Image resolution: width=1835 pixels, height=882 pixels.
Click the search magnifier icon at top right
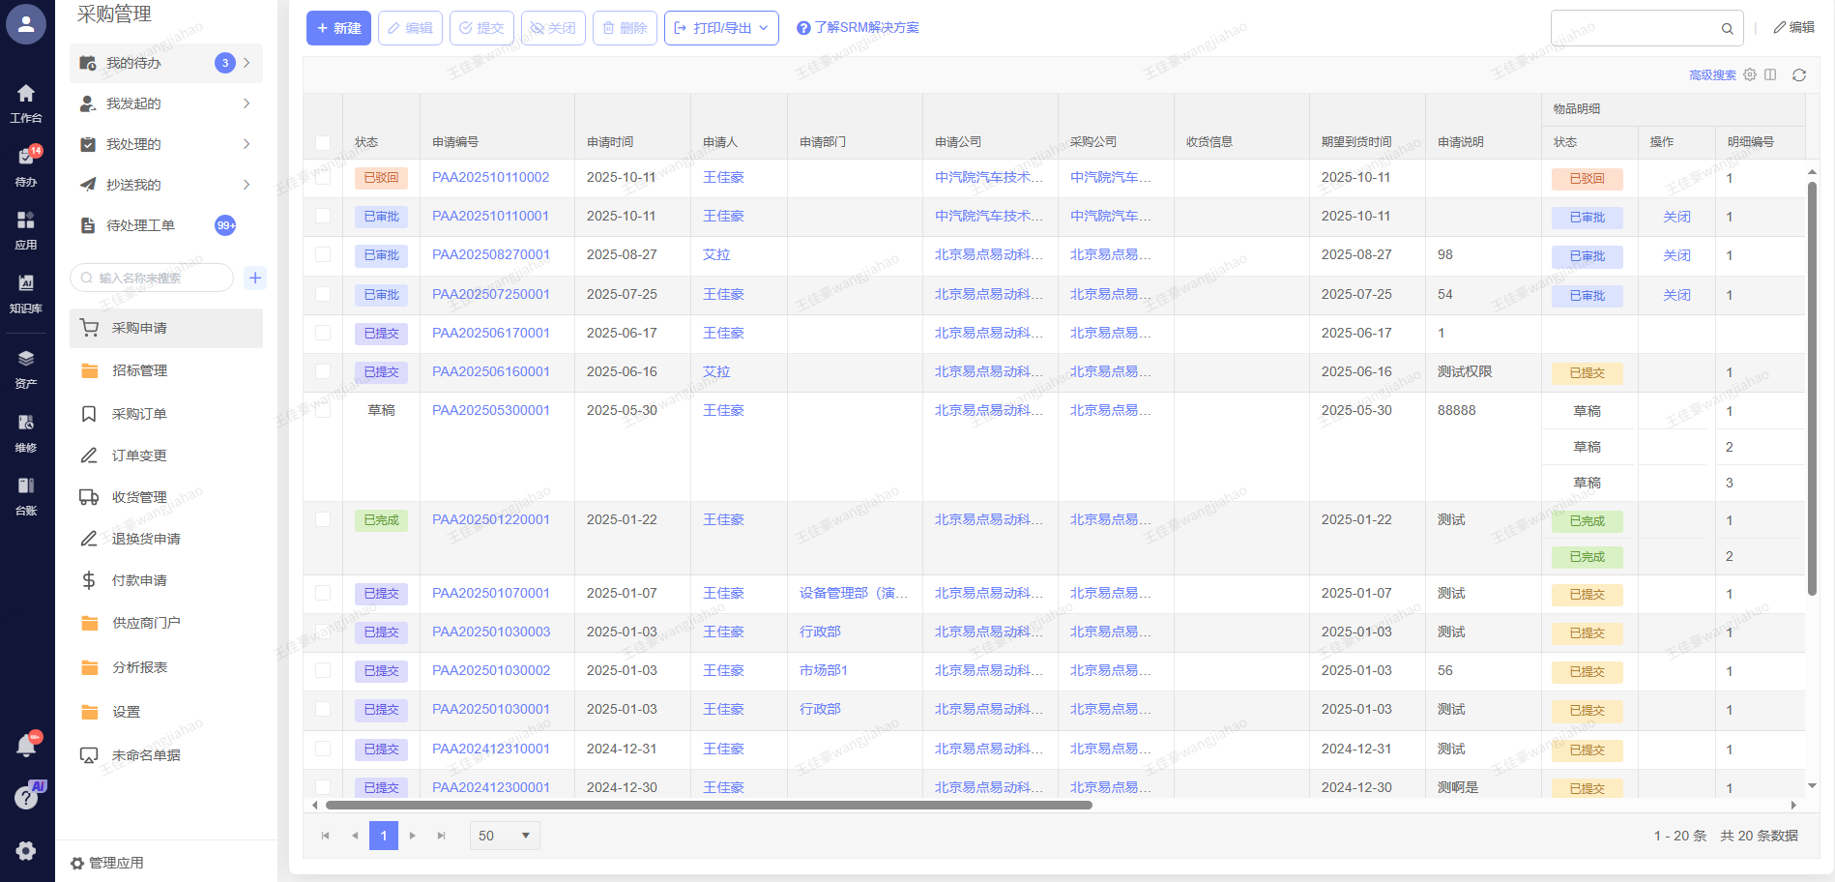tap(1727, 29)
